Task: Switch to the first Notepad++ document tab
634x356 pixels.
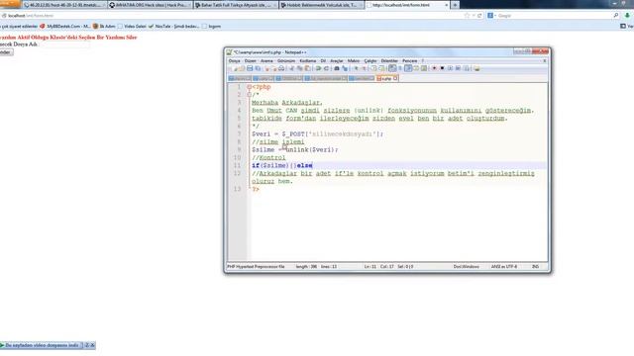Action: [240, 79]
